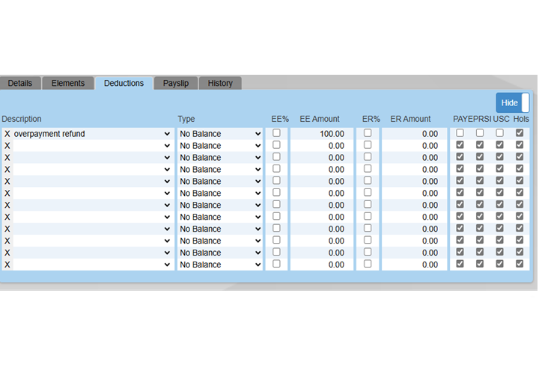This screenshot has width=539, height=370.
Task: Click the X beside overpayment refund row
Action: [x=7, y=134]
